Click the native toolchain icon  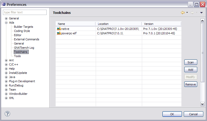59,29
